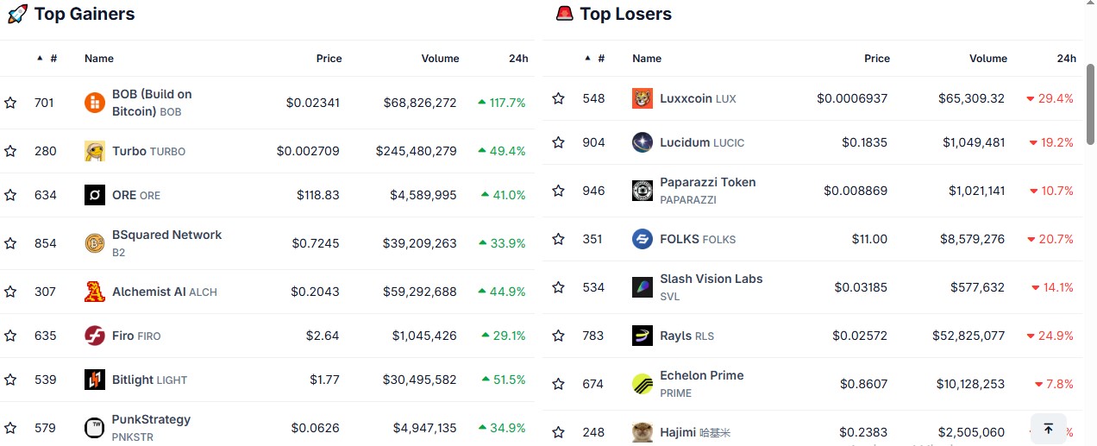This screenshot has height=446, width=1097.
Task: Open the Echelon Prime coin link
Action: [701, 384]
